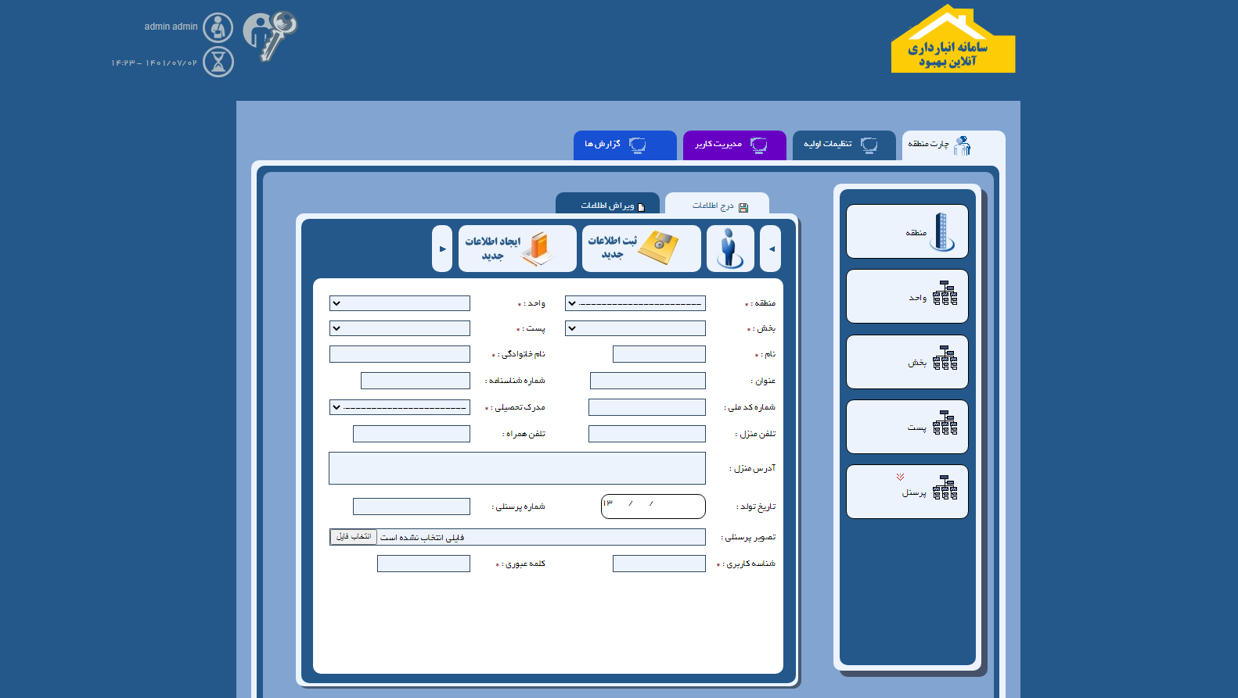Expand the منطقه dropdown
This screenshot has height=698, width=1238.
635,303
